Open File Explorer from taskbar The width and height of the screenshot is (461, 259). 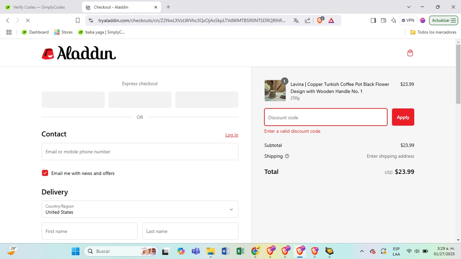point(211,251)
